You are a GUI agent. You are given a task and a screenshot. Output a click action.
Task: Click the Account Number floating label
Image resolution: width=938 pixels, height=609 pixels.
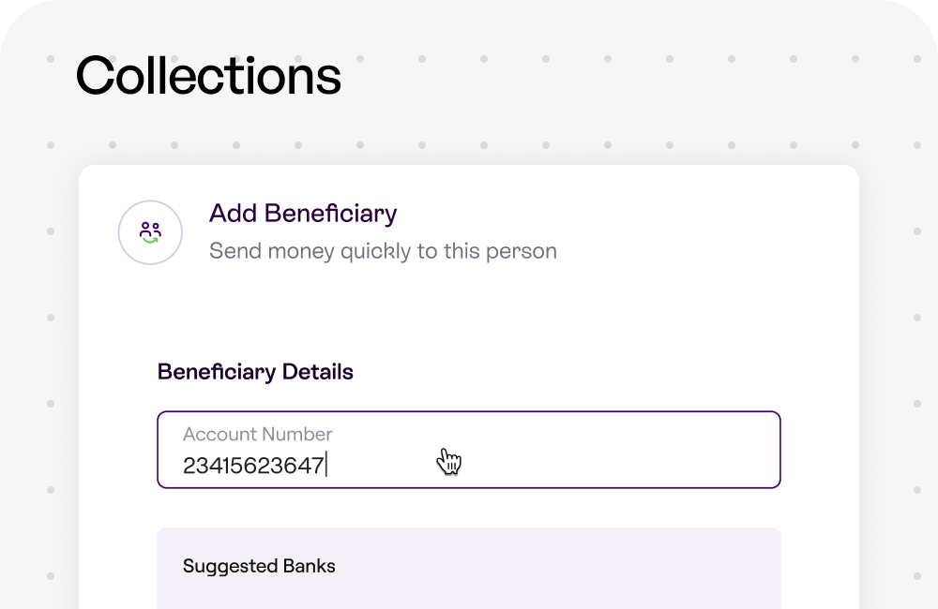pos(257,434)
